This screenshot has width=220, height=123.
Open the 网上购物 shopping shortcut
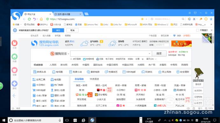click(x=165, y=72)
